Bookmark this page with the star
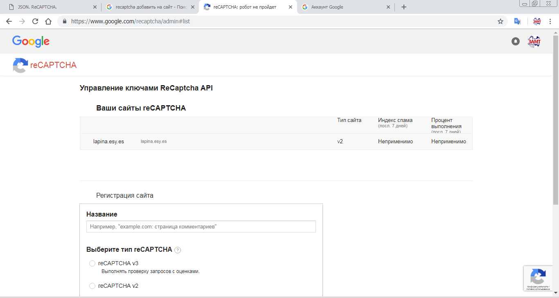The height and width of the screenshot is (298, 559). click(500, 21)
